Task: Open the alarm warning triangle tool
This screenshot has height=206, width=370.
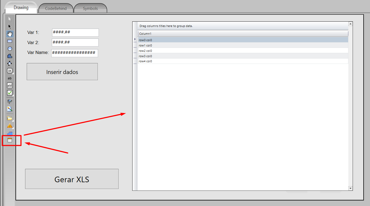Action: [10, 126]
